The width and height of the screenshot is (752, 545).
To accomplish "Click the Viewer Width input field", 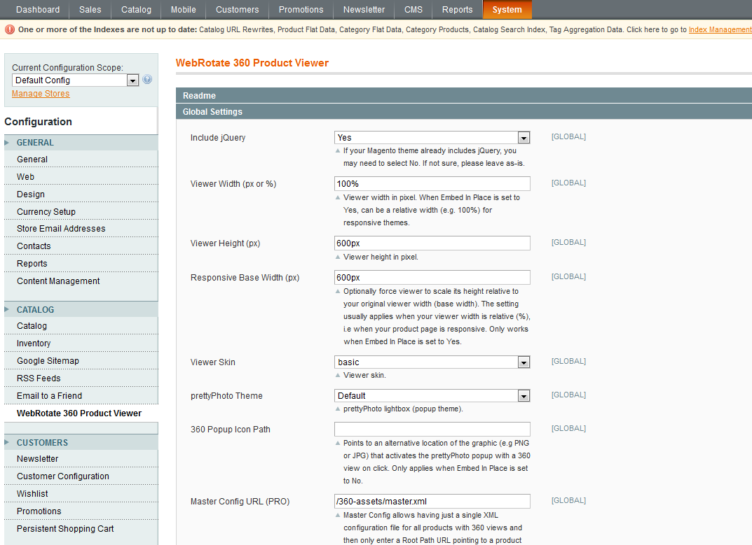I will pyautogui.click(x=432, y=184).
